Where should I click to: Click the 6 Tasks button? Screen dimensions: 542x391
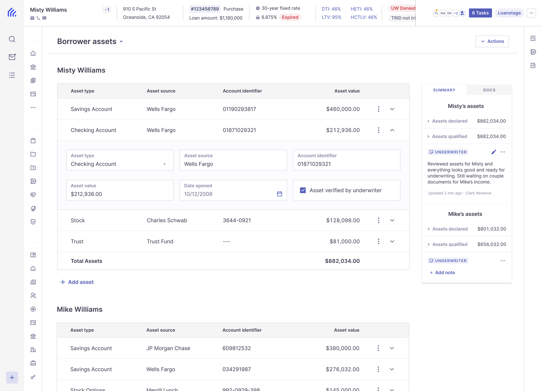point(480,13)
